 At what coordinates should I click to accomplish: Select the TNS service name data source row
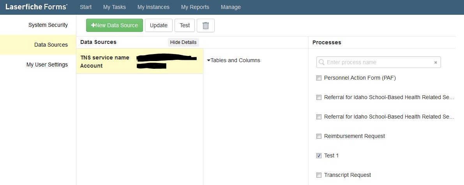pos(140,61)
